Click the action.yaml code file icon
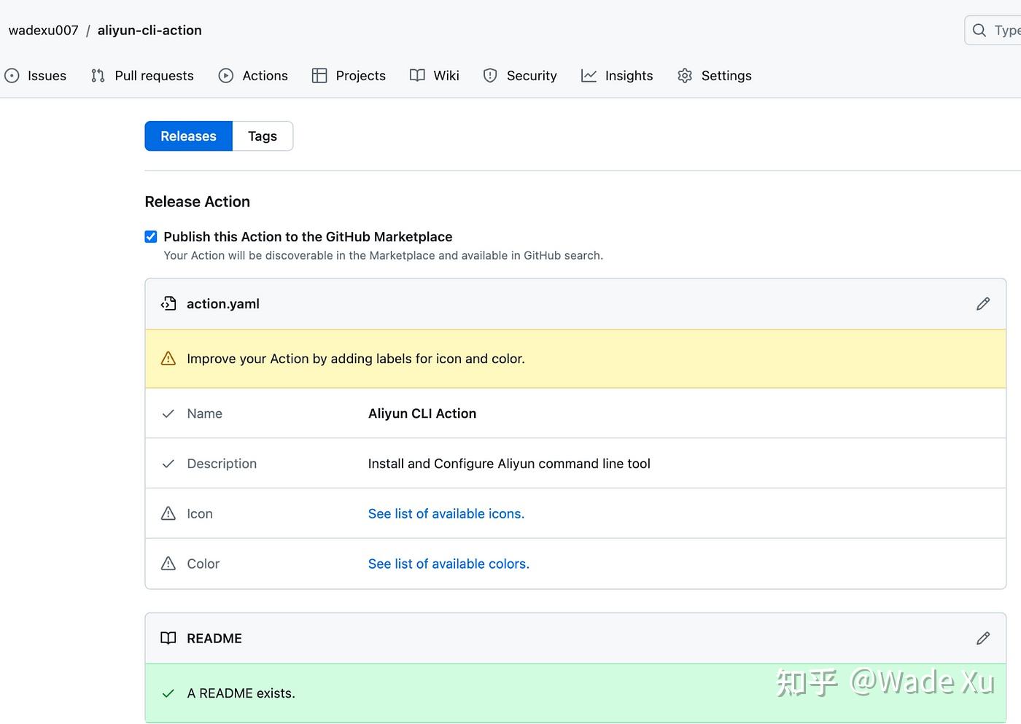 (x=168, y=303)
